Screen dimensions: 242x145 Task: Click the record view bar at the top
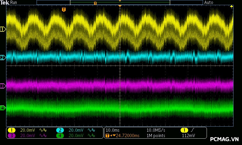[x=120, y=2]
